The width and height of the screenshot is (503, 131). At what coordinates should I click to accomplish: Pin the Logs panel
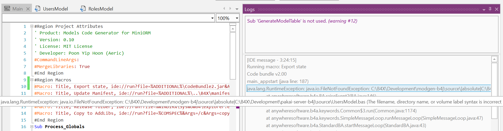coord(490,9)
